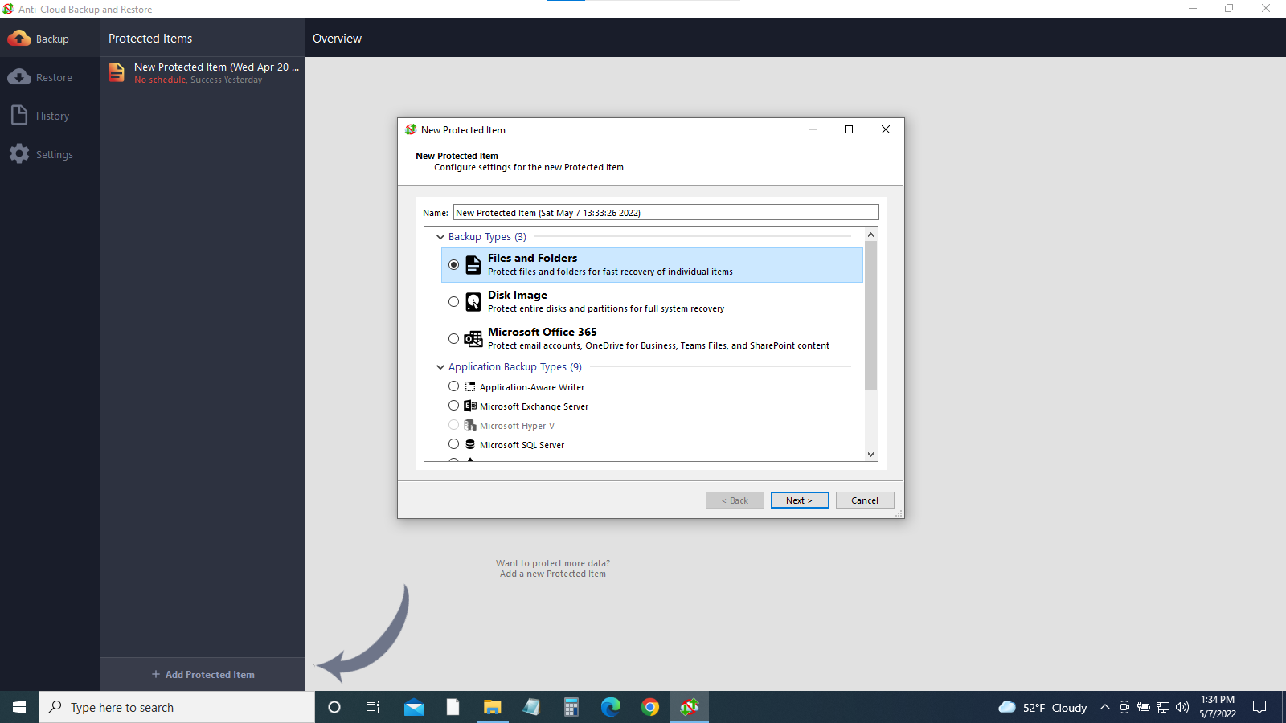This screenshot has width=1286, height=723.
Task: Click the volume speaker tray icon
Action: click(x=1182, y=707)
